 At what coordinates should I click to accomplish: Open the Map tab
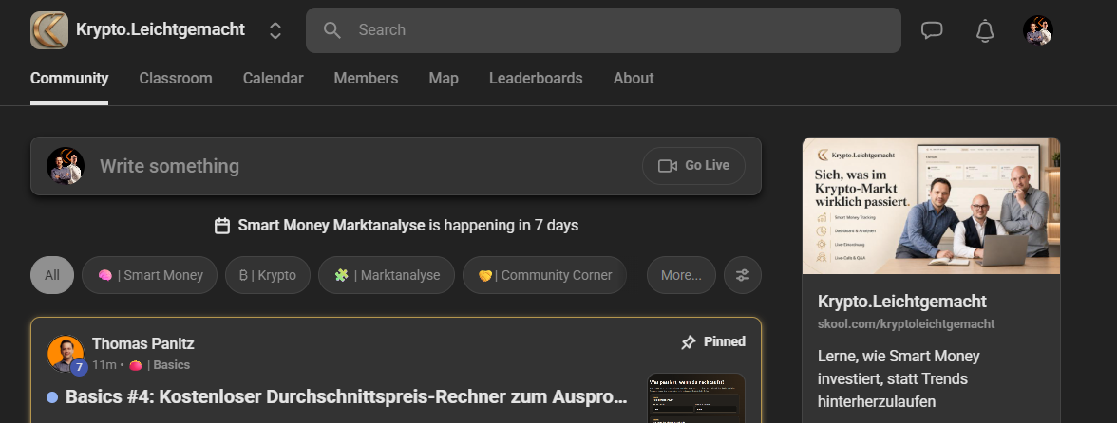pyautogui.click(x=443, y=78)
